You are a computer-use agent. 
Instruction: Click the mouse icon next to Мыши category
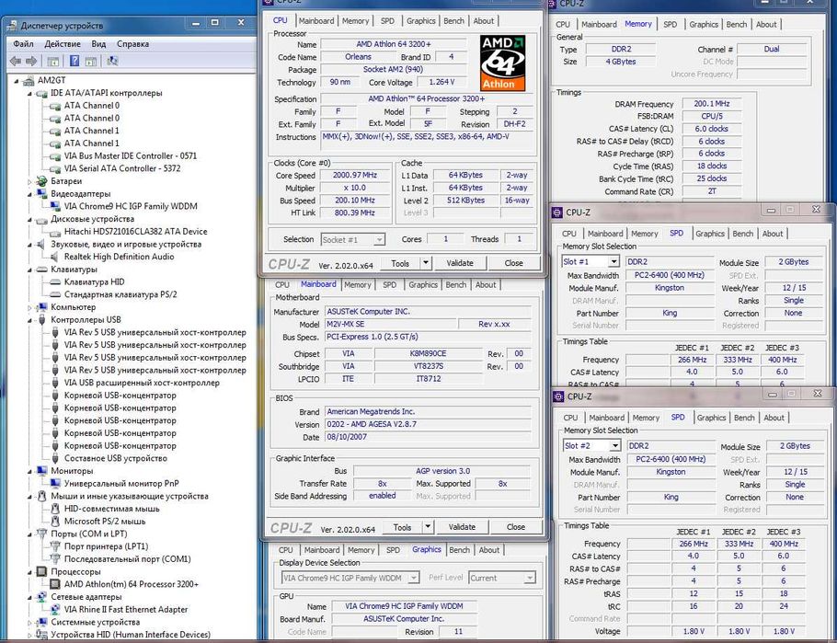click(x=41, y=496)
